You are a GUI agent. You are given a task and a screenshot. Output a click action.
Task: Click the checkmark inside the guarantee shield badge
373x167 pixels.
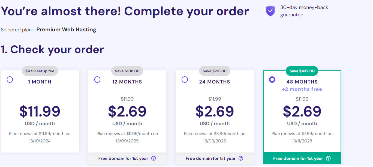click(x=270, y=10)
